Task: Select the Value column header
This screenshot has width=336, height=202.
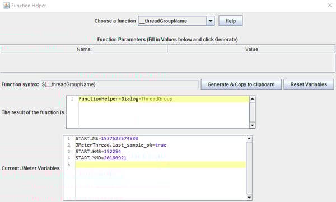Action: point(251,49)
